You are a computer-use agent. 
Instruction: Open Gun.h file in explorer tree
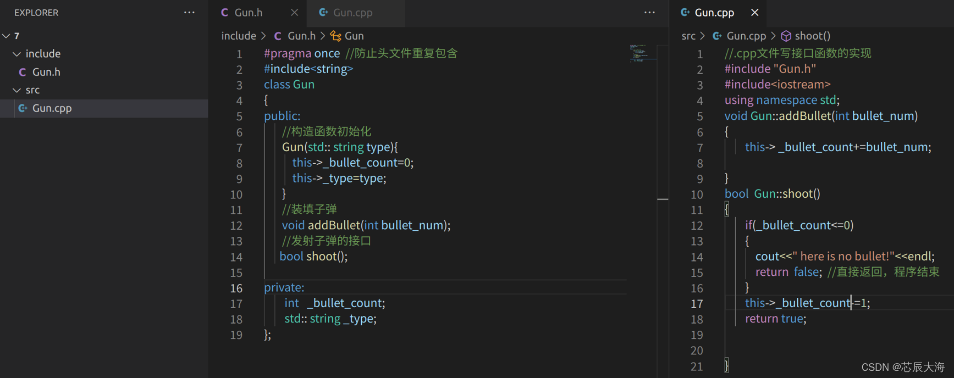(x=104, y=72)
